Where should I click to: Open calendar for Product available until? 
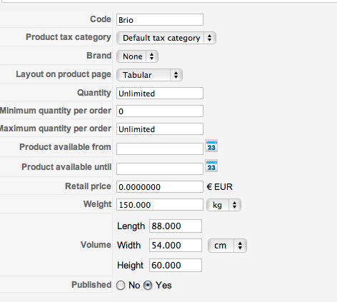[x=211, y=166]
